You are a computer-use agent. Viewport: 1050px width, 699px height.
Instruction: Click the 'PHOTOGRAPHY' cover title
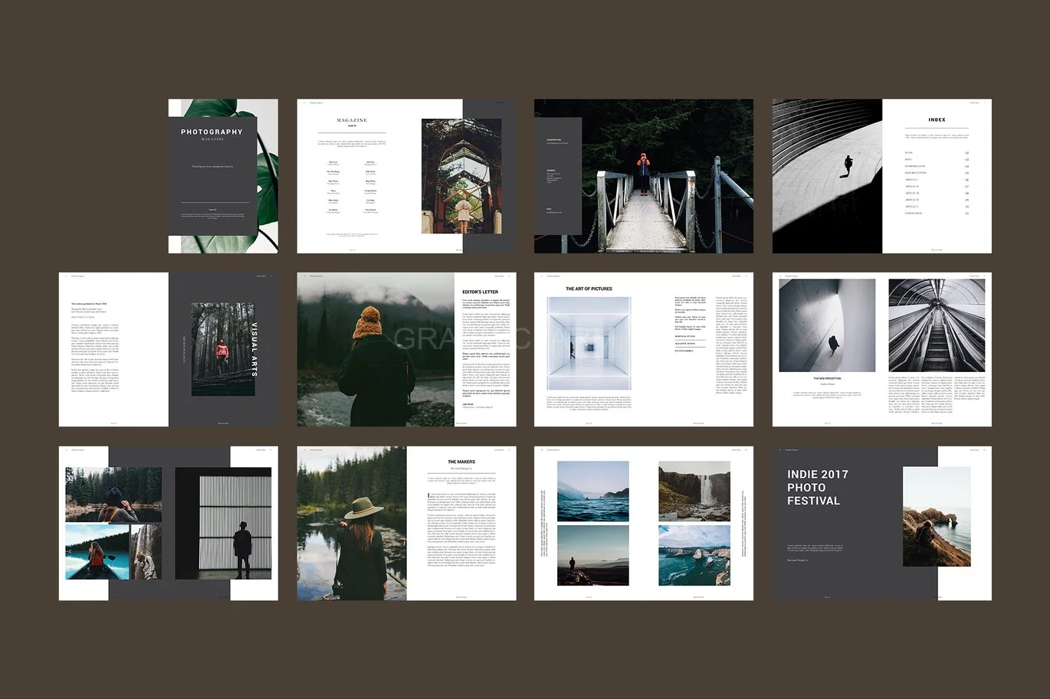(x=212, y=132)
